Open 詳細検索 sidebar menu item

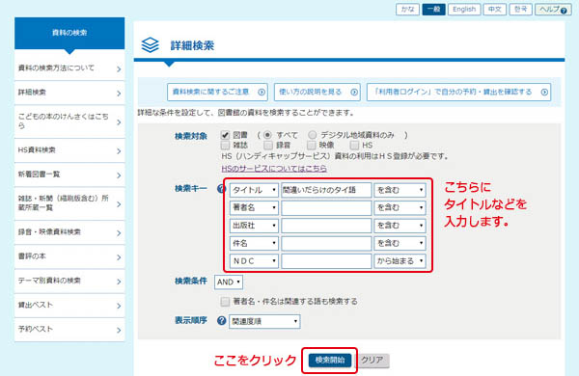(69, 93)
